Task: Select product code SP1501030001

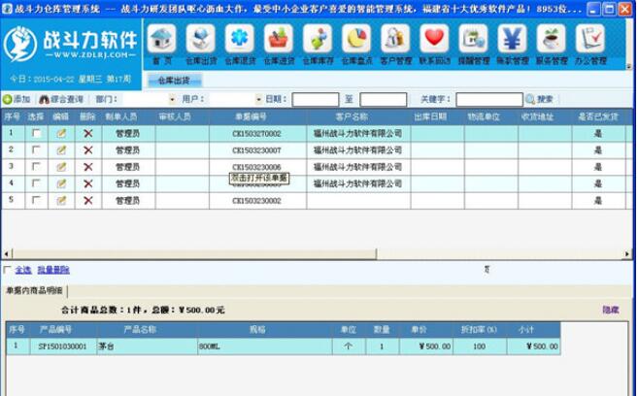Action: tap(63, 346)
